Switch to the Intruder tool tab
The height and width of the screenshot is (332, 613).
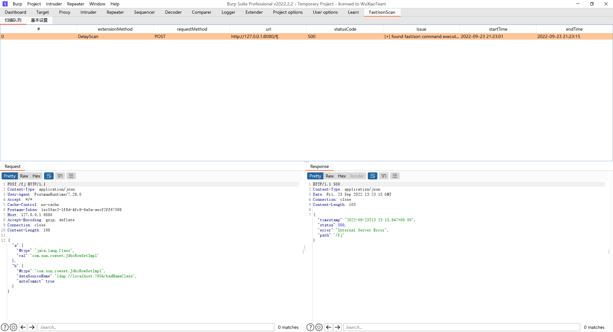click(88, 12)
